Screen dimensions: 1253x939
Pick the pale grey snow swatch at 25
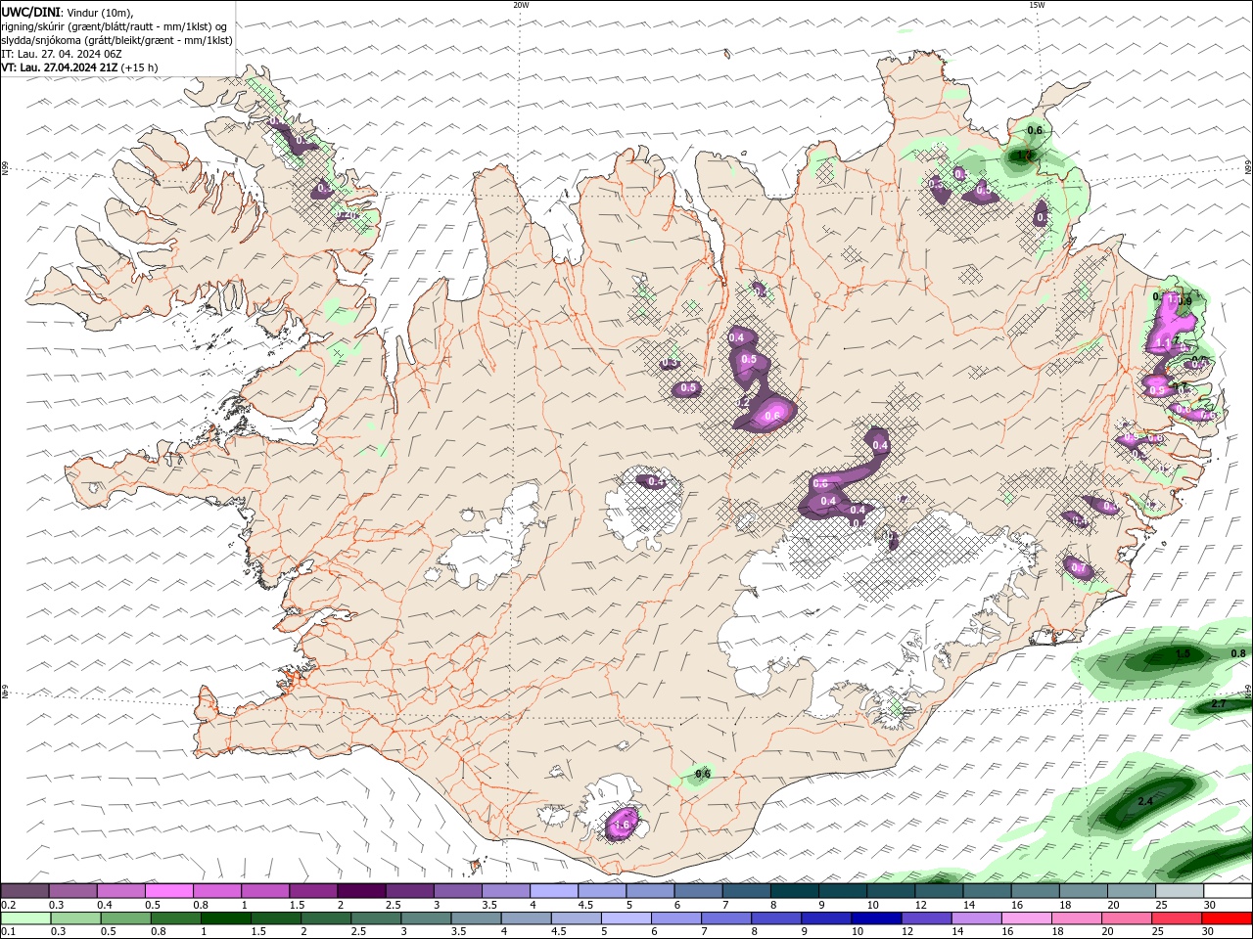(1180, 891)
